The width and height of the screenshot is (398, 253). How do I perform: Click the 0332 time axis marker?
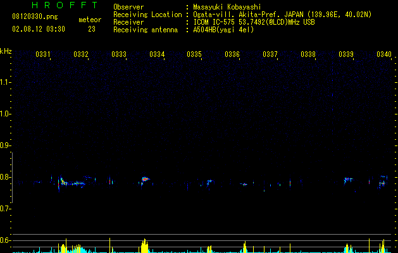tap(81, 54)
